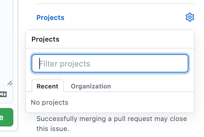Grab the comment box resize handle icon
This screenshot has height=137, width=204.
click(10, 83)
